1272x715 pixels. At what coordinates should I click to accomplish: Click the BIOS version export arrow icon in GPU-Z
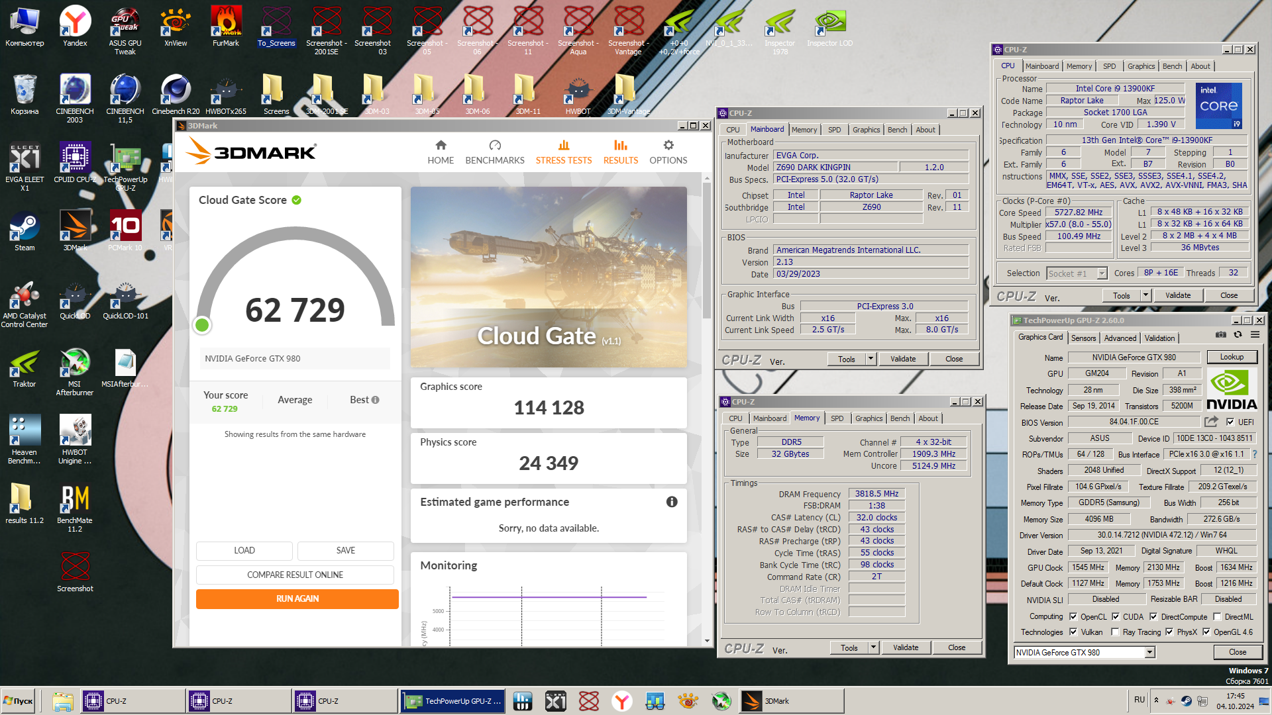[x=1211, y=422]
